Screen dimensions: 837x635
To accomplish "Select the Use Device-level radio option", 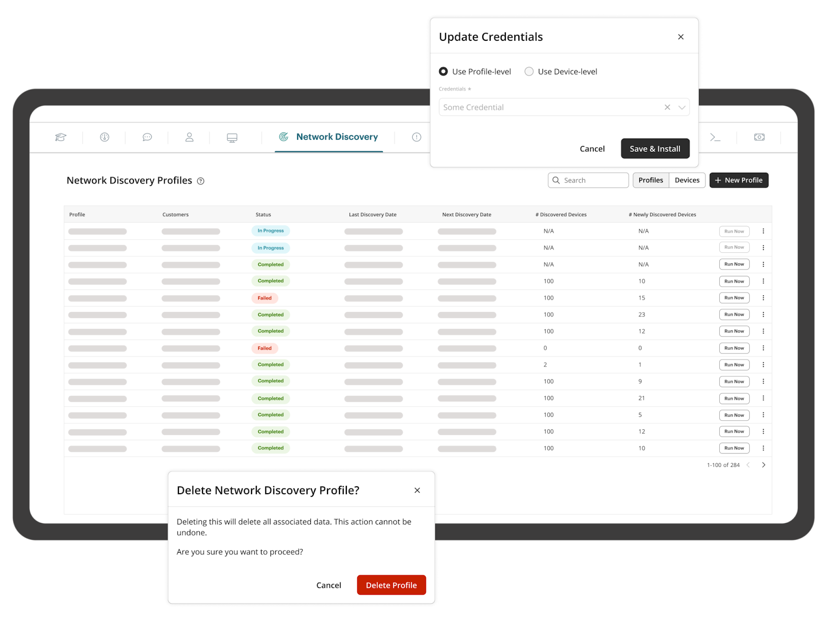I will 529,72.
